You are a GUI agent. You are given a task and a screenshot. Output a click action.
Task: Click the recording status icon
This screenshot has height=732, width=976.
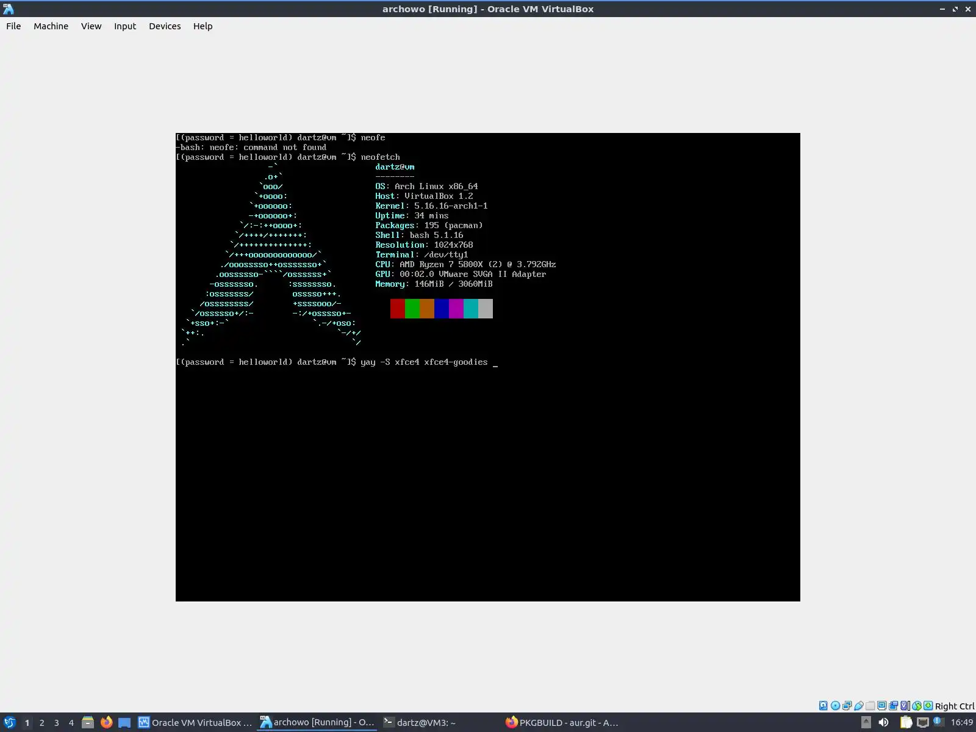pyautogui.click(x=893, y=706)
